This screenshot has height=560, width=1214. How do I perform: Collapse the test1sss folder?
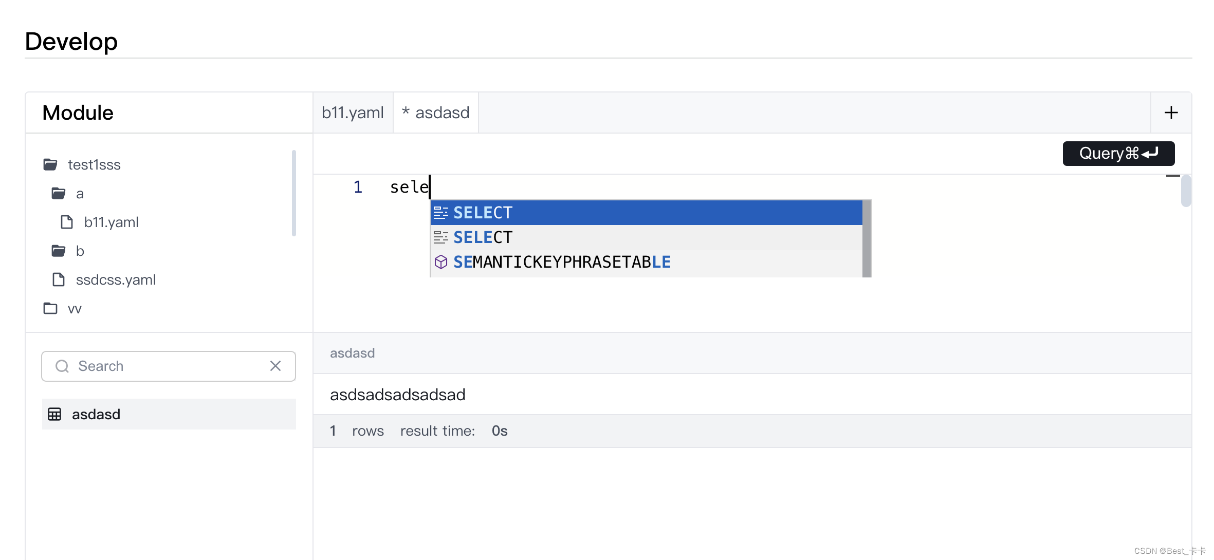click(x=50, y=164)
